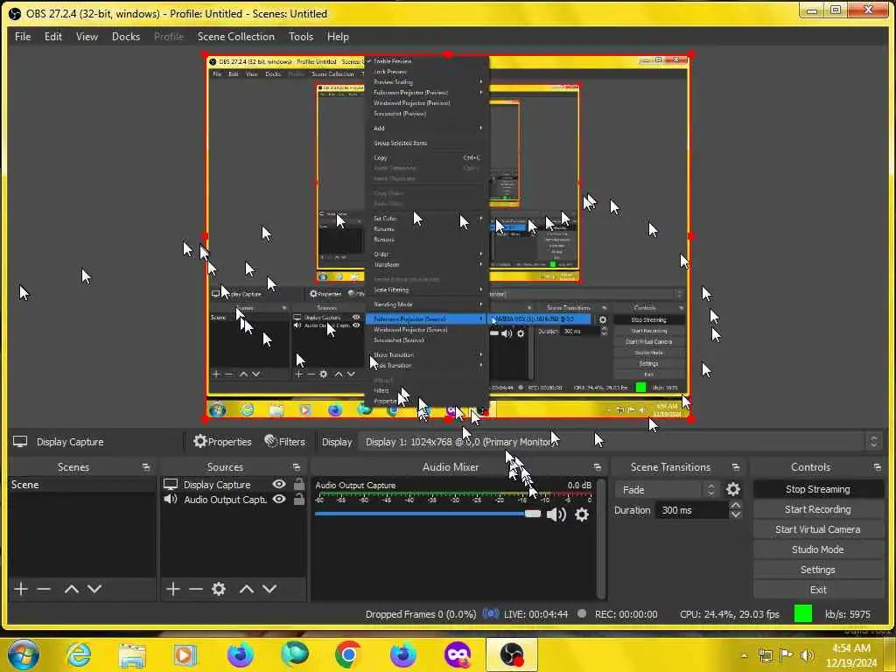Open the Windows Start button
896x672 pixels.
click(24, 654)
